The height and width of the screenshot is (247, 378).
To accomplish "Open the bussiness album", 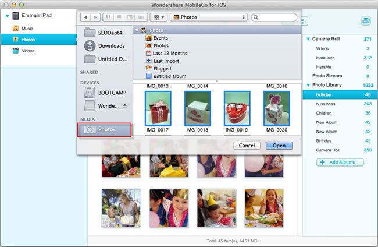I will pyautogui.click(x=340, y=104).
